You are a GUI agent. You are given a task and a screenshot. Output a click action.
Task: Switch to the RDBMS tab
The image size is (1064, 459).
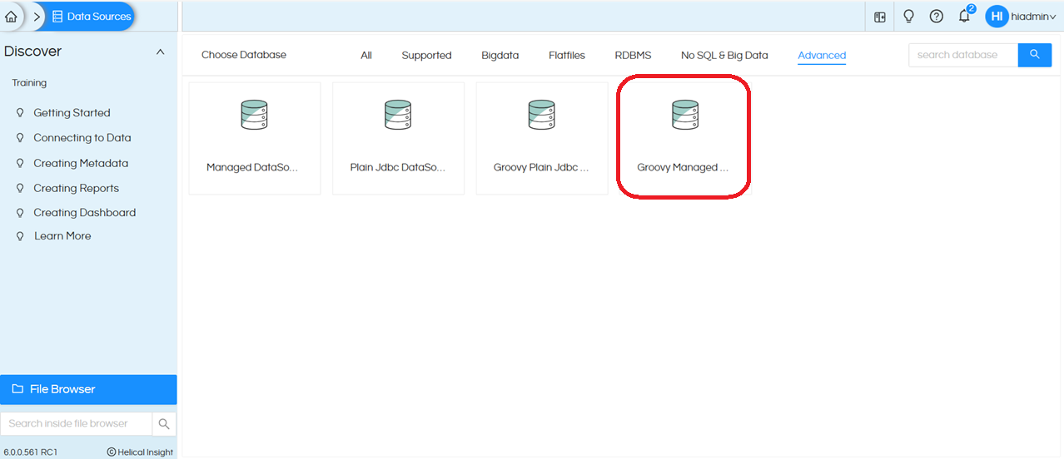pyautogui.click(x=633, y=56)
